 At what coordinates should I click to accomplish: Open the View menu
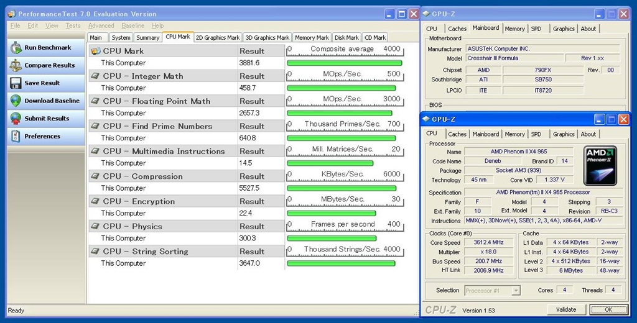(x=52, y=25)
